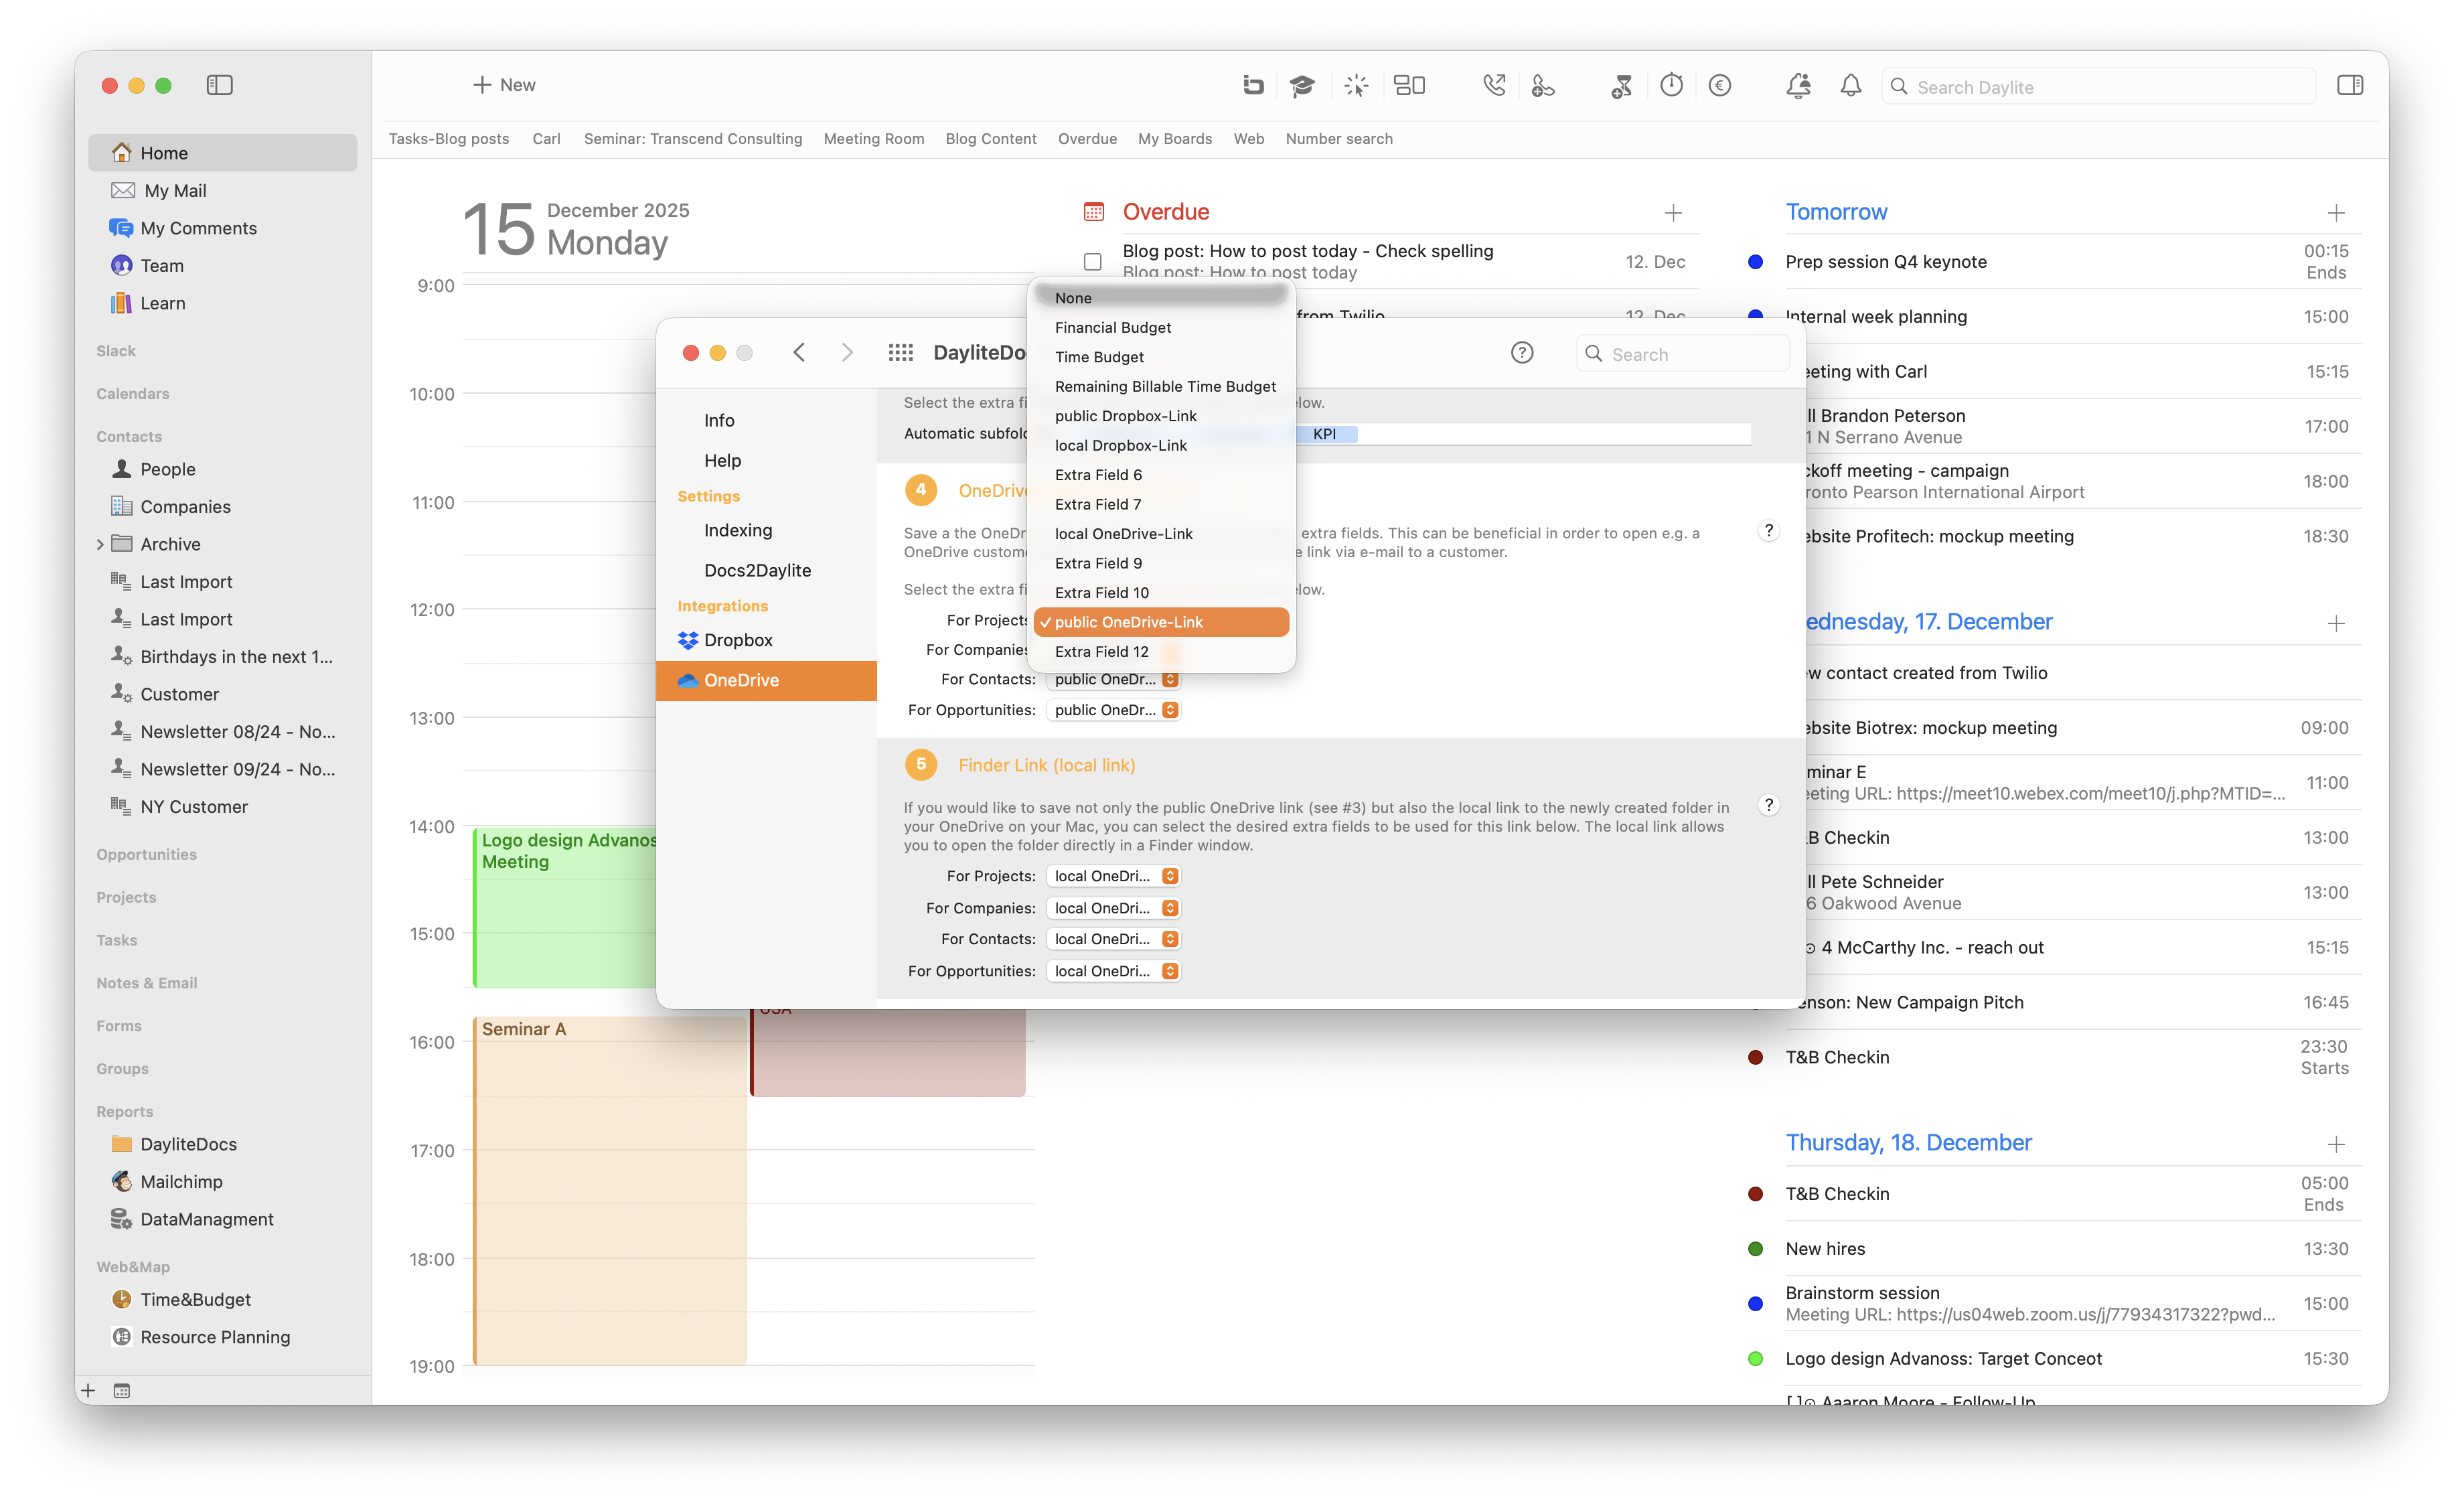Click the New button in toolbar

[504, 85]
